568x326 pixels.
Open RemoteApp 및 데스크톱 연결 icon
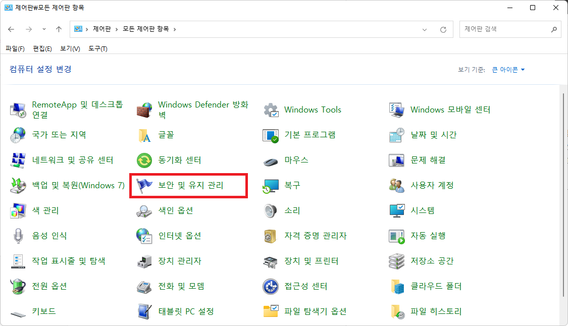tap(18, 110)
